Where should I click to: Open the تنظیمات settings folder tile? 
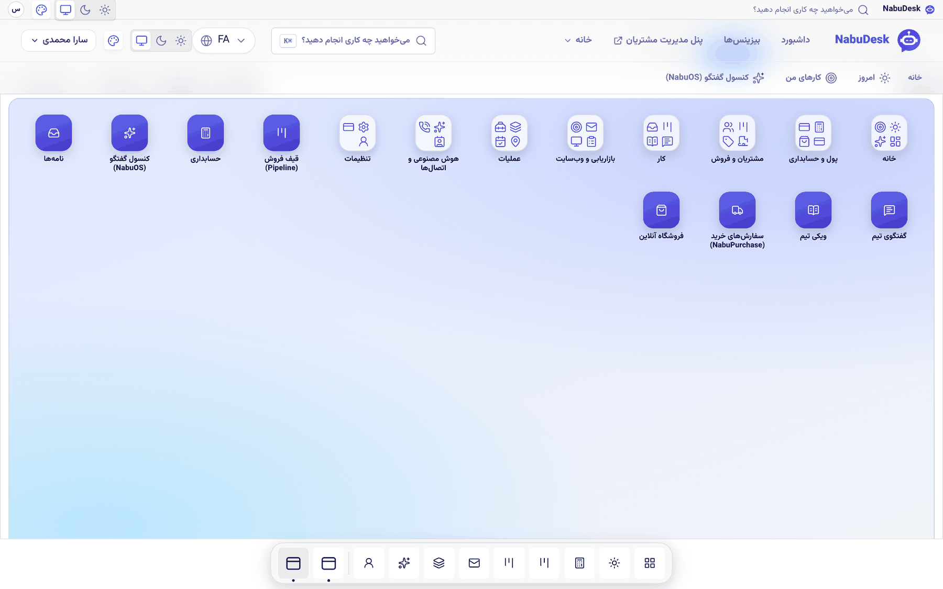(x=357, y=134)
